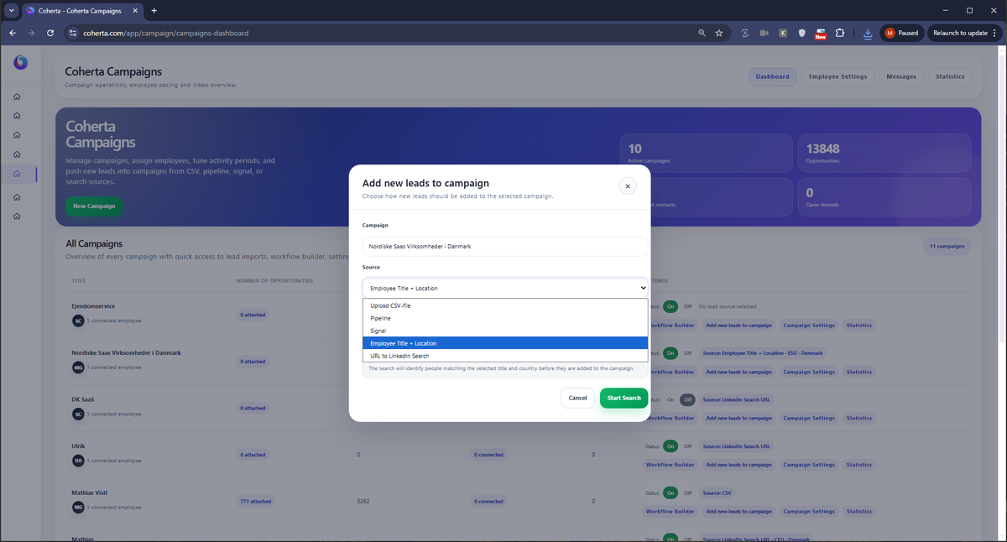Collapse the Source dropdown field

pos(505,288)
